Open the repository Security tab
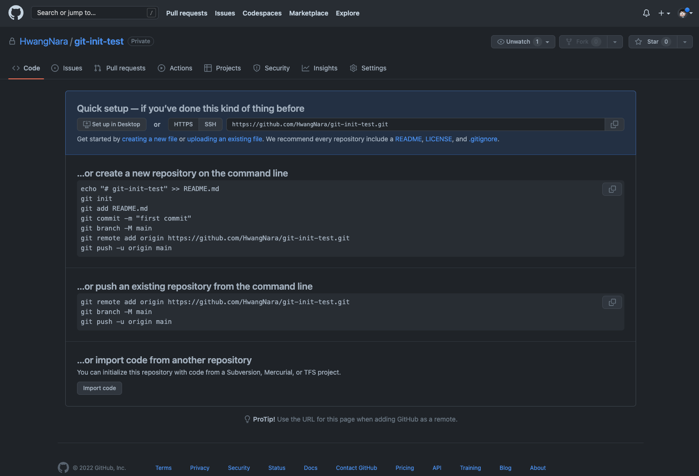699x476 pixels. [271, 68]
